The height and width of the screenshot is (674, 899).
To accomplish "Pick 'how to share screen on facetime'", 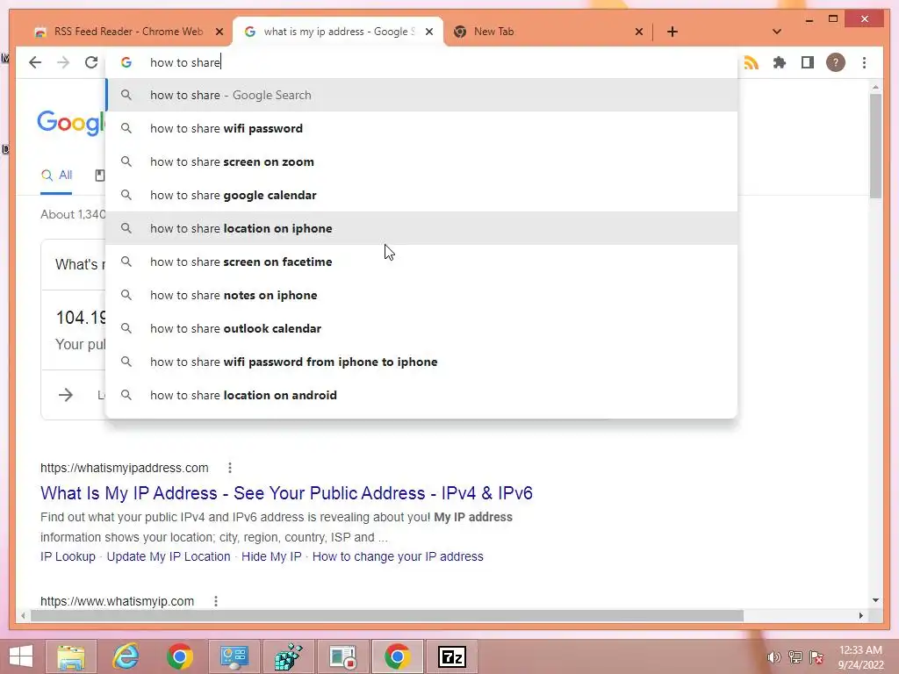I will 421,262.
